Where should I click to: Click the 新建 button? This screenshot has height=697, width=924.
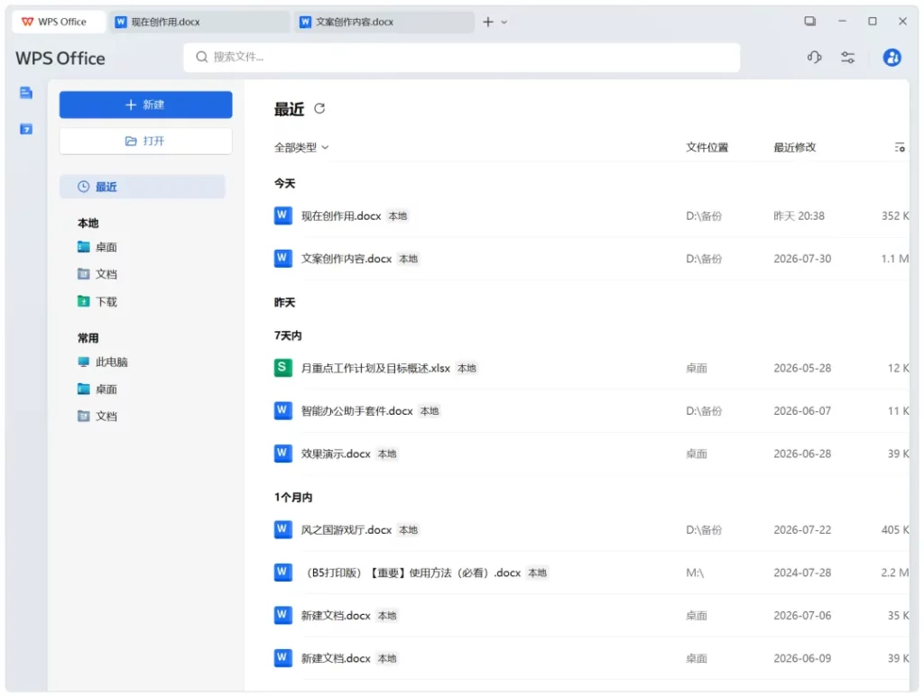(x=145, y=105)
